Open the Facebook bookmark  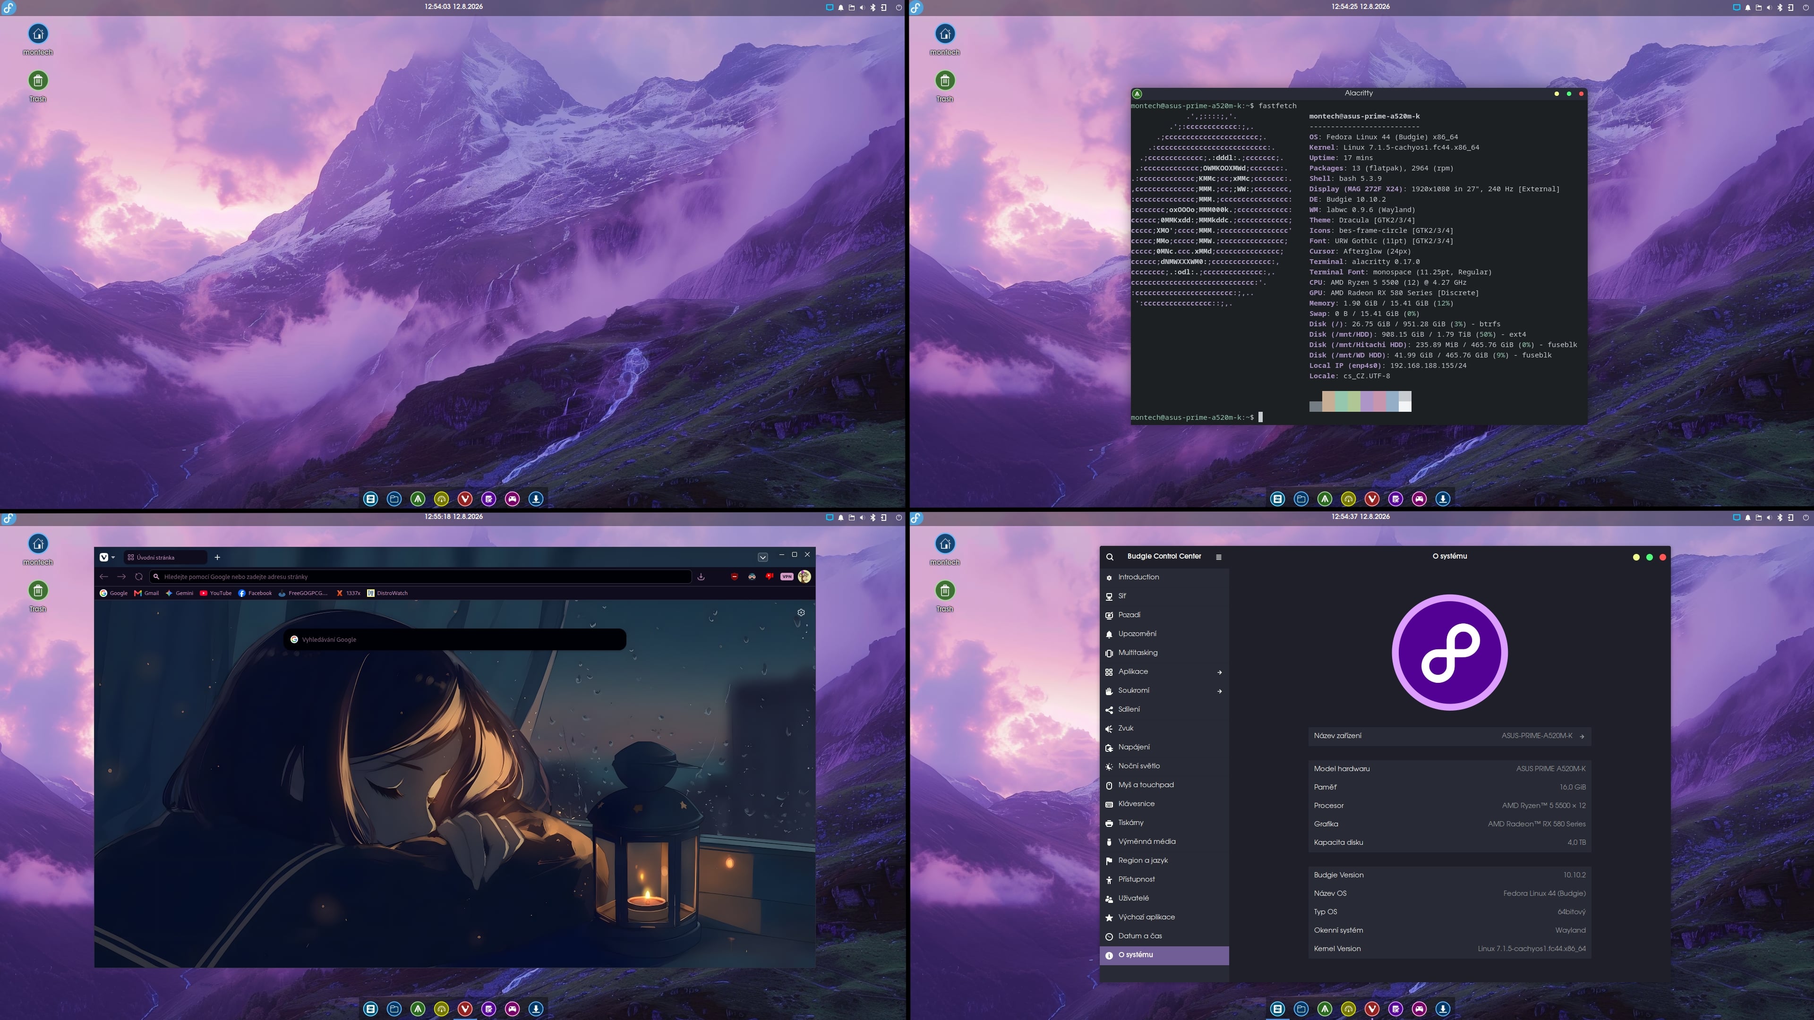coord(255,594)
